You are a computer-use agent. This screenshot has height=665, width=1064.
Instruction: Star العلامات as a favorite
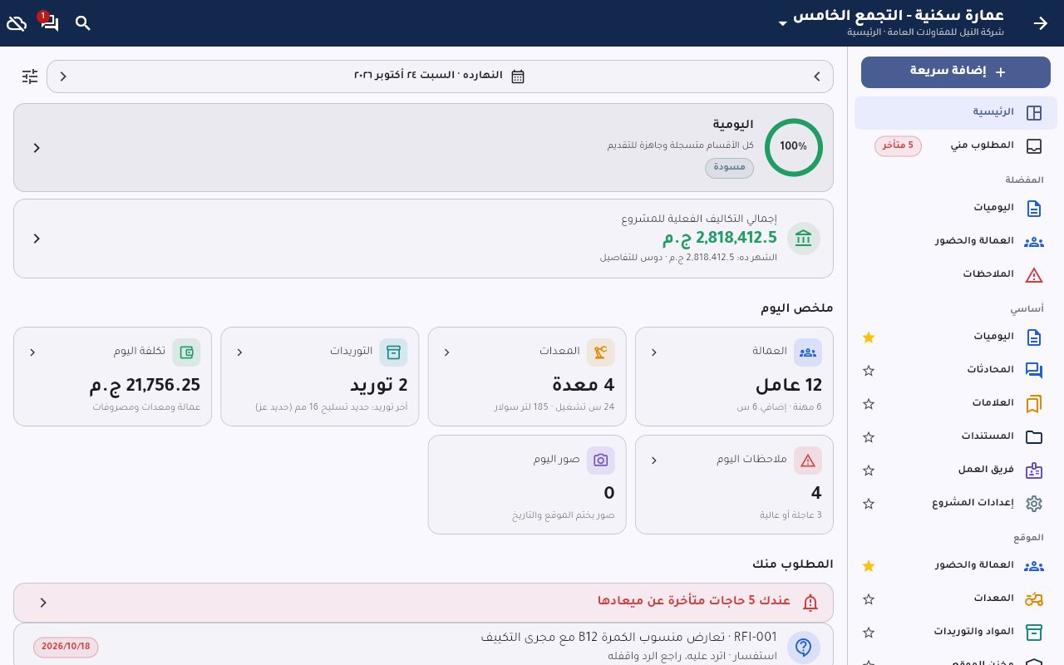[869, 404]
